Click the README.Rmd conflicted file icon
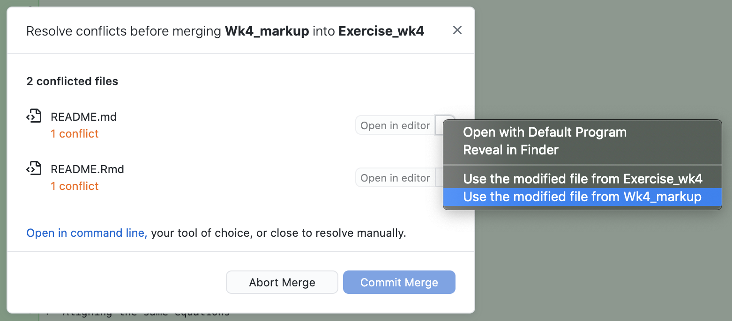 34,168
